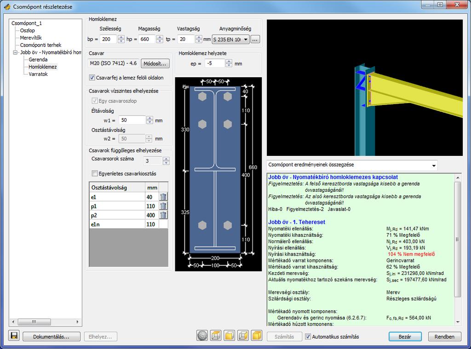Click w1 éltávolság spinner arrows

(149, 120)
